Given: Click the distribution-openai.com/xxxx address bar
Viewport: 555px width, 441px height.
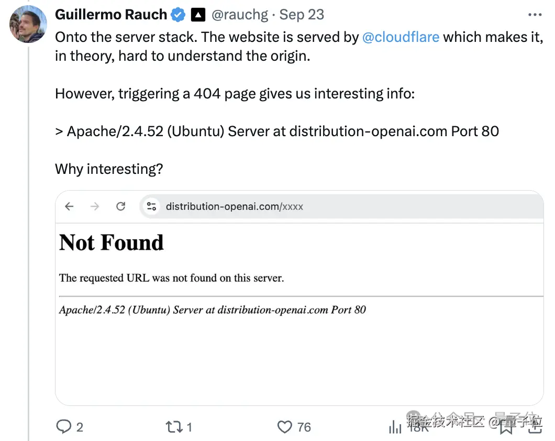Looking at the screenshot, I should click(342, 206).
